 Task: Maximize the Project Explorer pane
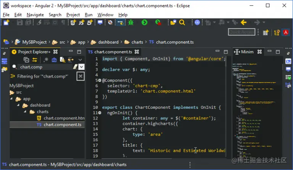coord(79,52)
